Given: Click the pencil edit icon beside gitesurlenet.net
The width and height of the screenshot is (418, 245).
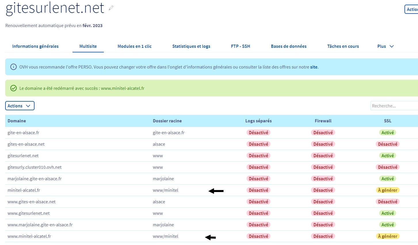Looking at the screenshot, I should 111,8.
